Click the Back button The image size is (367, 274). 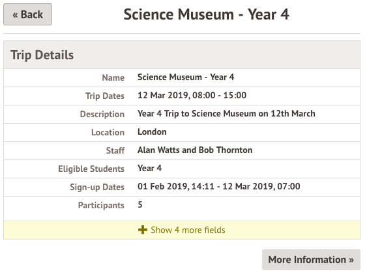[27, 14]
